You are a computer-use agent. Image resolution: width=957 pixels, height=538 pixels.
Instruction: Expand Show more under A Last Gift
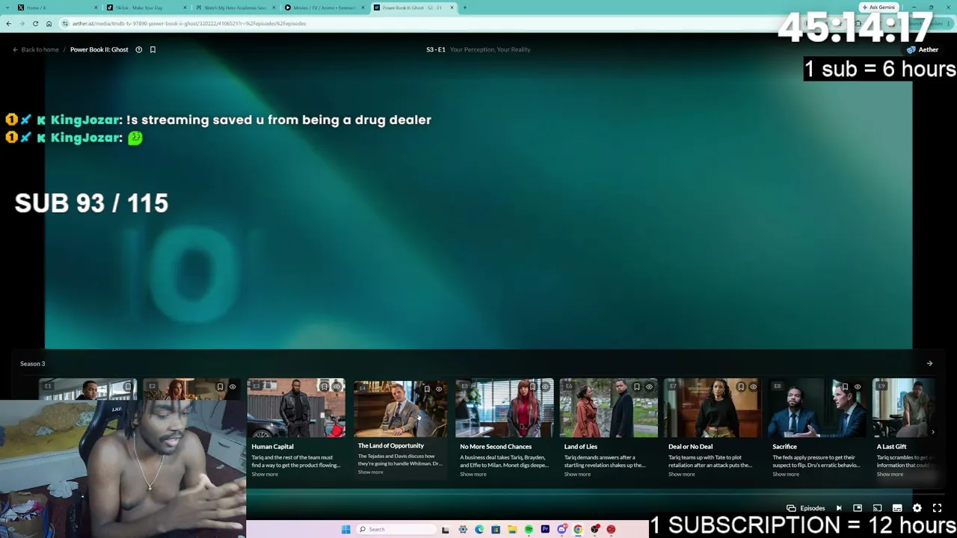click(890, 474)
